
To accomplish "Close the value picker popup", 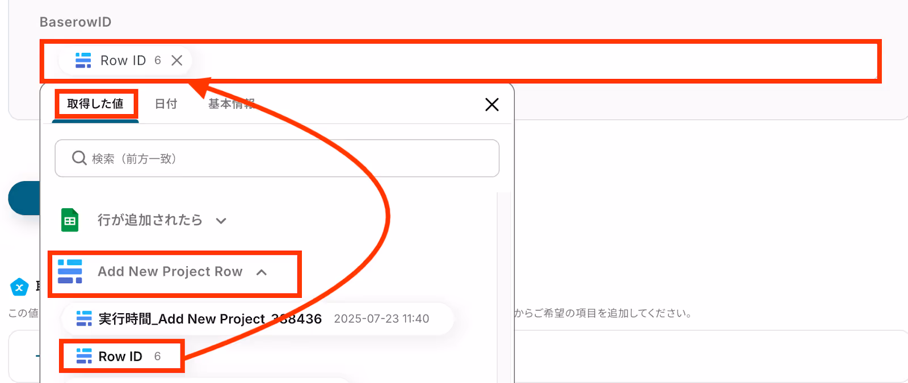I will click(492, 104).
